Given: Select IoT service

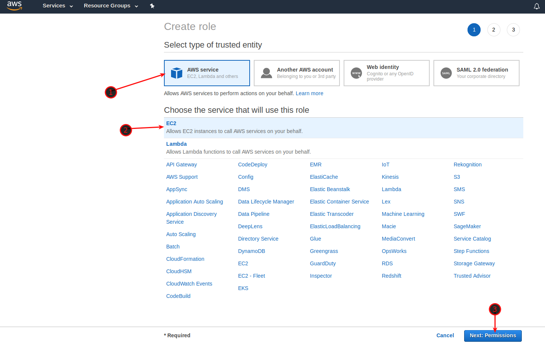Looking at the screenshot, I should pyautogui.click(x=386, y=165).
